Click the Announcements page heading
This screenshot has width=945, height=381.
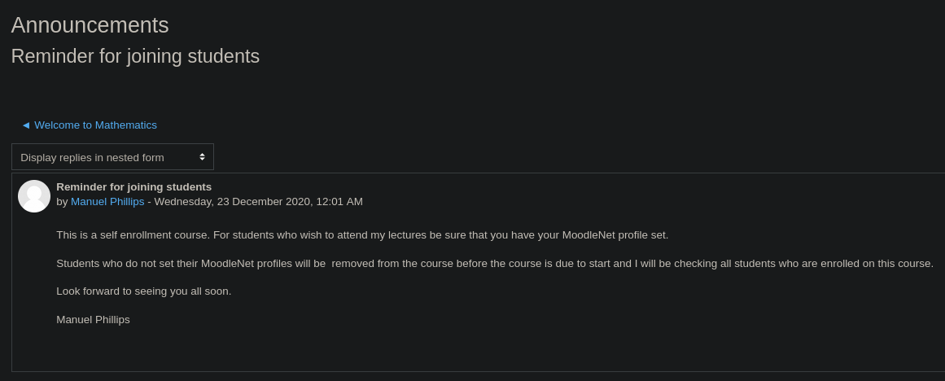coord(90,25)
